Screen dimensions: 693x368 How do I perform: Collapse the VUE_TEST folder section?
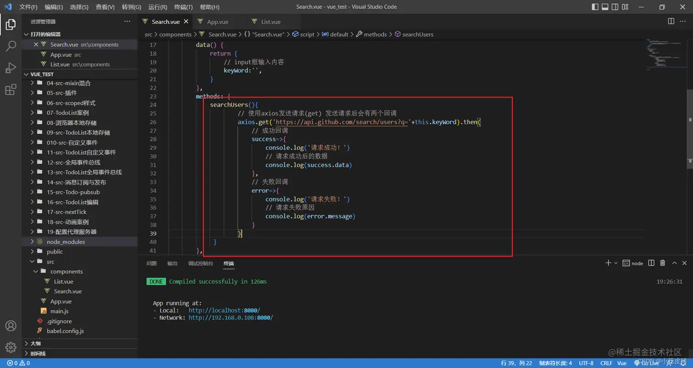pyautogui.click(x=80, y=74)
